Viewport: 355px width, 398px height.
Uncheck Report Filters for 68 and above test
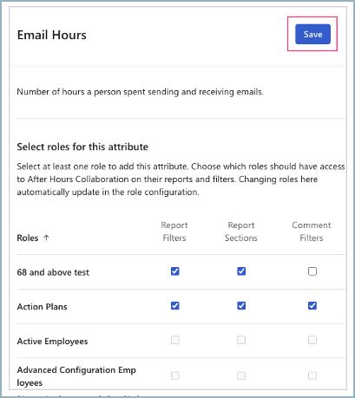[174, 271]
